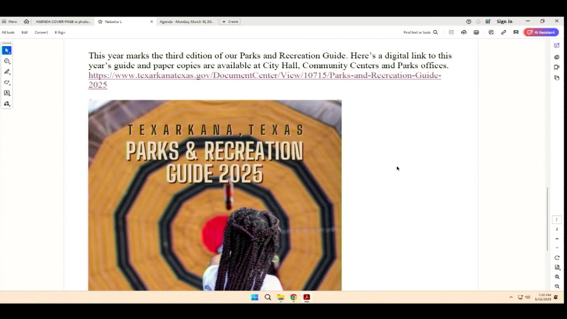The height and width of the screenshot is (319, 567).
Task: Upload file with cloud upload icon
Action: [x=464, y=32]
